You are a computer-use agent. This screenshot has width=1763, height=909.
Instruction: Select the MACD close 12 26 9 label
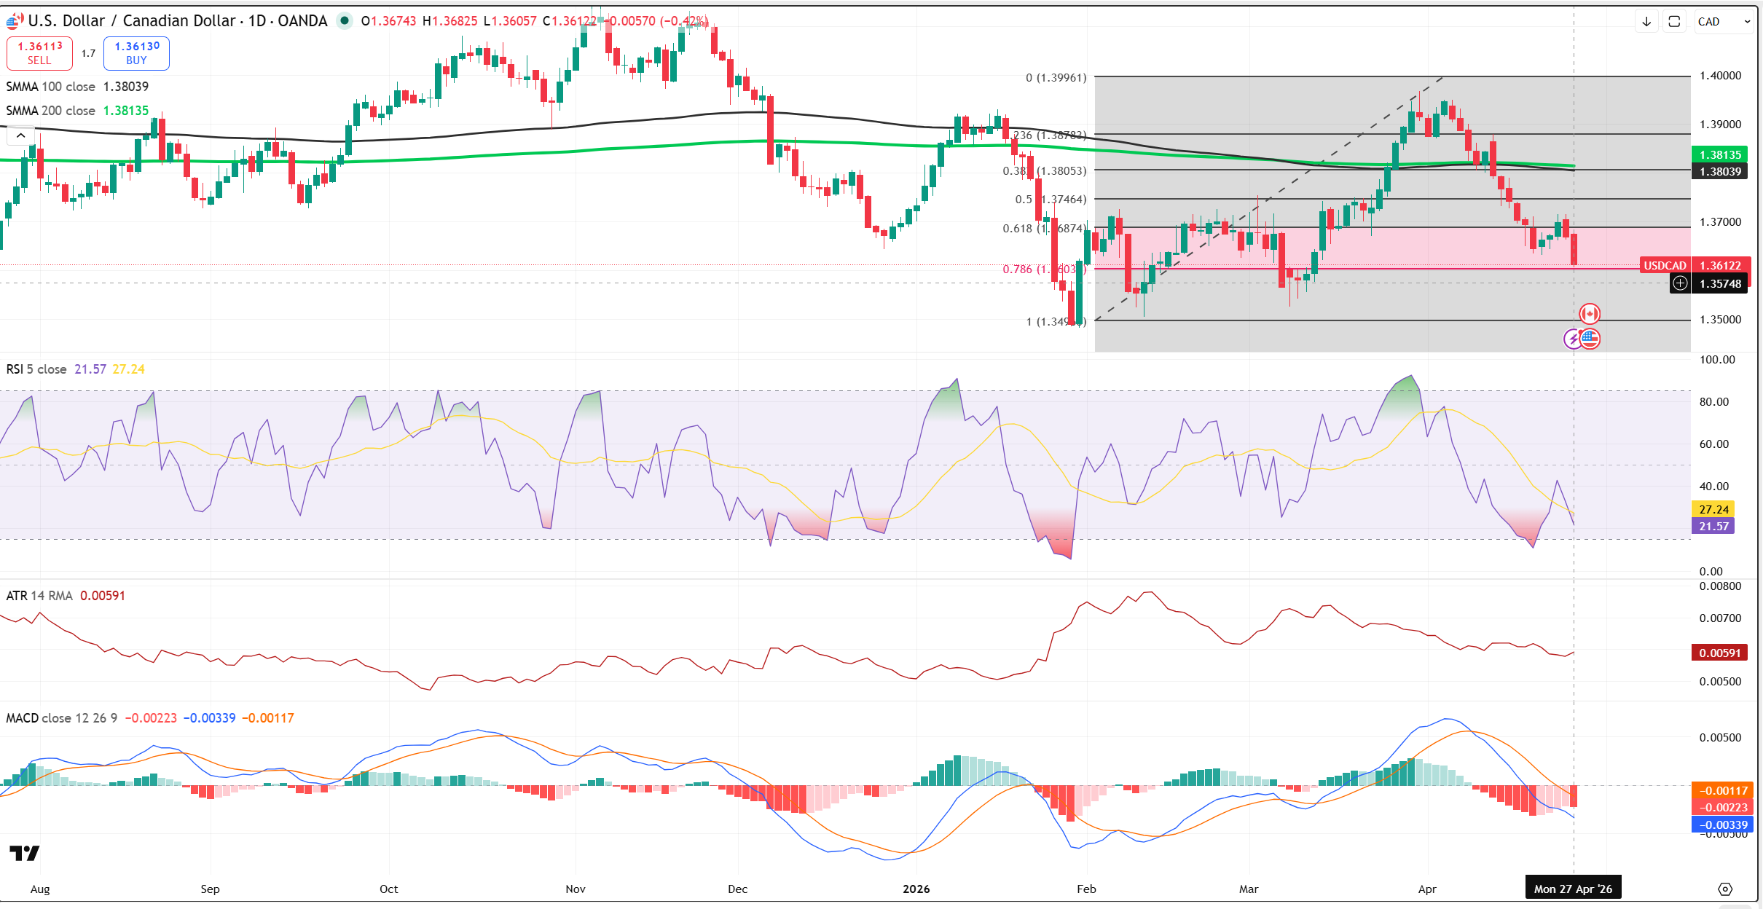[x=61, y=718]
